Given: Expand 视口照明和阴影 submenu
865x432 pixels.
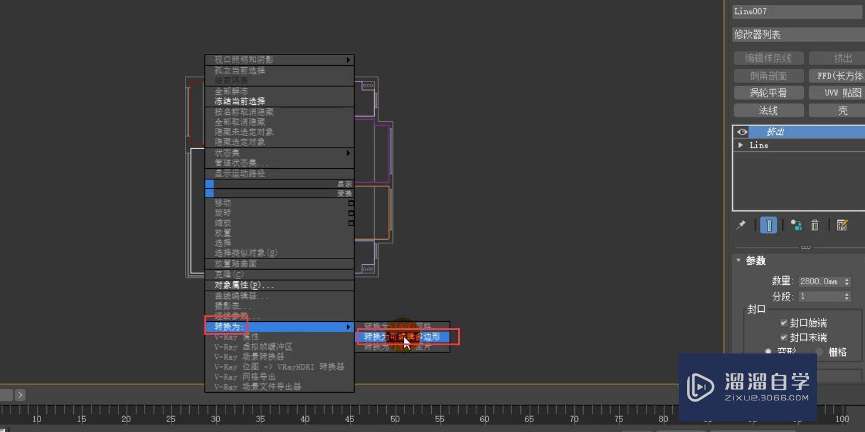Looking at the screenshot, I should coord(280,60).
